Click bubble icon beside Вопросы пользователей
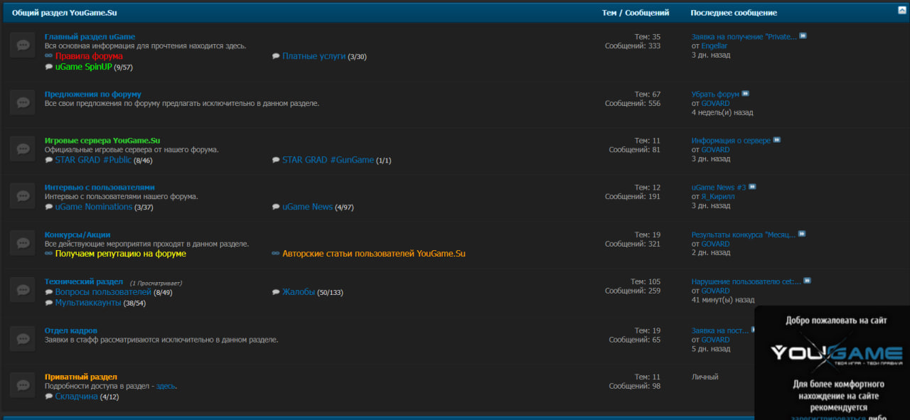Image resolution: width=910 pixels, height=420 pixels. (x=49, y=292)
